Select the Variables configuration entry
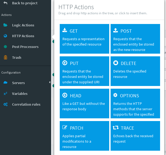 (x=20, y=94)
